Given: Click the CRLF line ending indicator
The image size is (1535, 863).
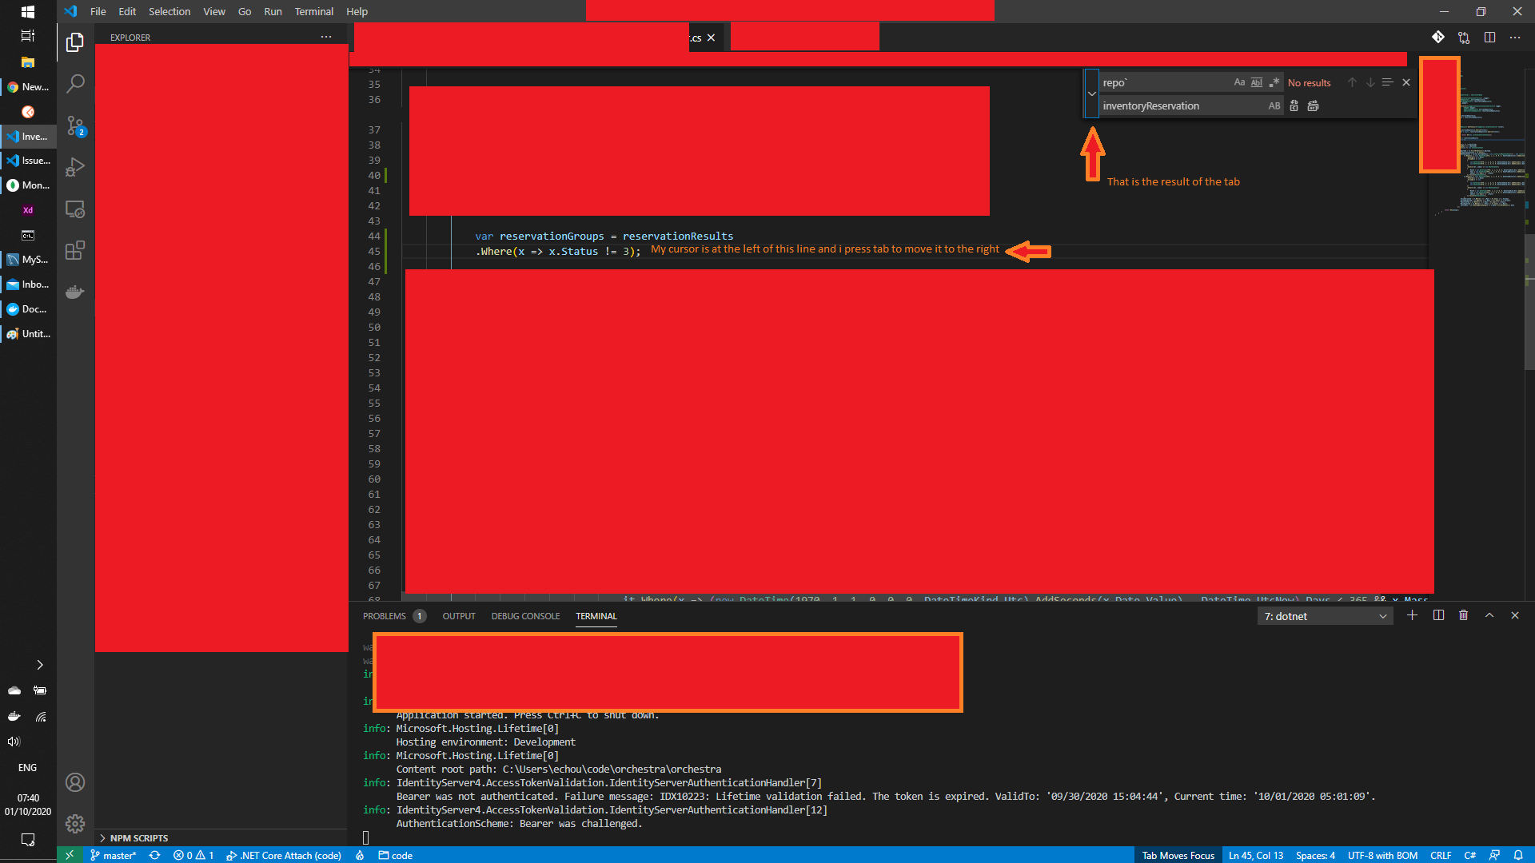Looking at the screenshot, I should [x=1440, y=855].
